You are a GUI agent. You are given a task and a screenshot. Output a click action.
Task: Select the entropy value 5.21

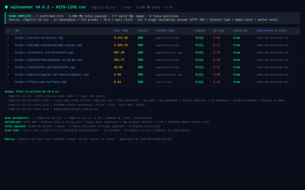pos(216,67)
